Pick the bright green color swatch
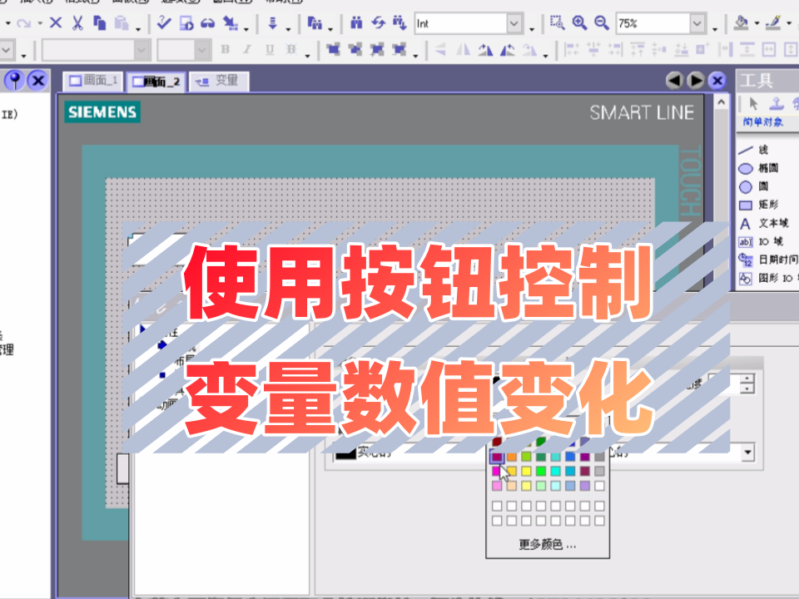The image size is (799, 599). pyautogui.click(x=541, y=471)
